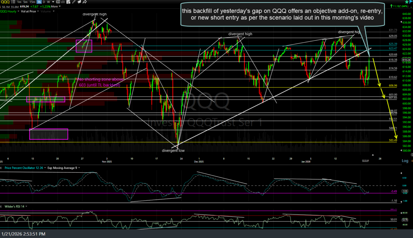This screenshot has width=413, height=238.
Task: Toggle Log scale on price axis
Action: click(405, 161)
